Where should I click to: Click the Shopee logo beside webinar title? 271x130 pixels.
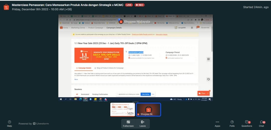tap(6, 7)
